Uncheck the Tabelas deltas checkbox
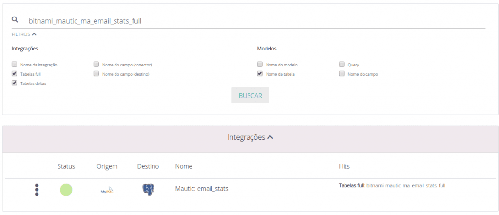499x215 pixels. point(15,83)
